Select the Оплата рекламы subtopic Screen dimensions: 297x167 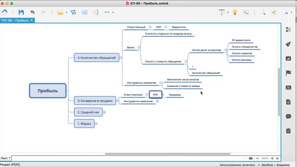(x=242, y=60)
